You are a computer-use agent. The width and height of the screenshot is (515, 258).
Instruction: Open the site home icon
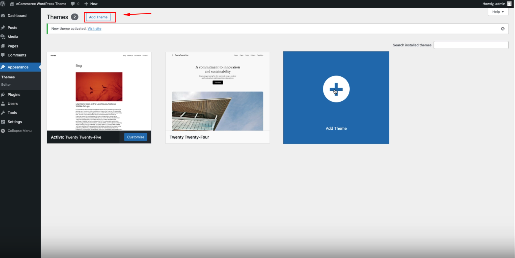(12, 4)
